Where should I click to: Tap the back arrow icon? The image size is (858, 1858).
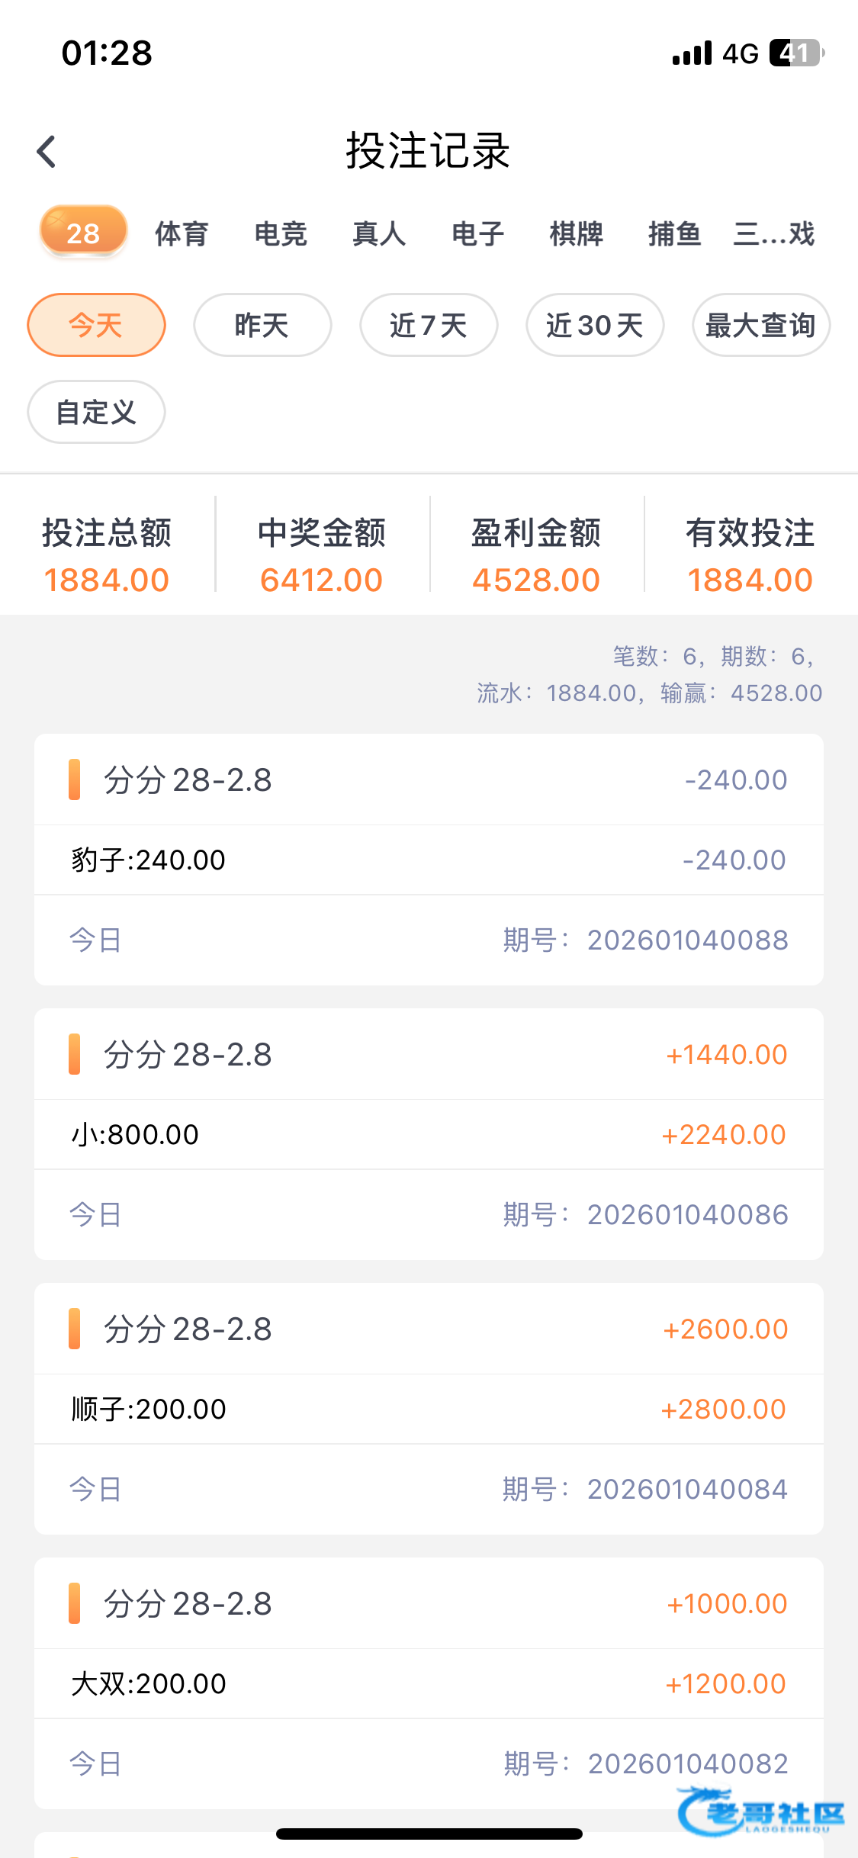(47, 151)
